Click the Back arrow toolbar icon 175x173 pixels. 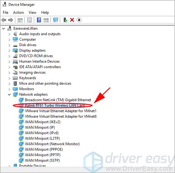pyautogui.click(x=4, y=20)
